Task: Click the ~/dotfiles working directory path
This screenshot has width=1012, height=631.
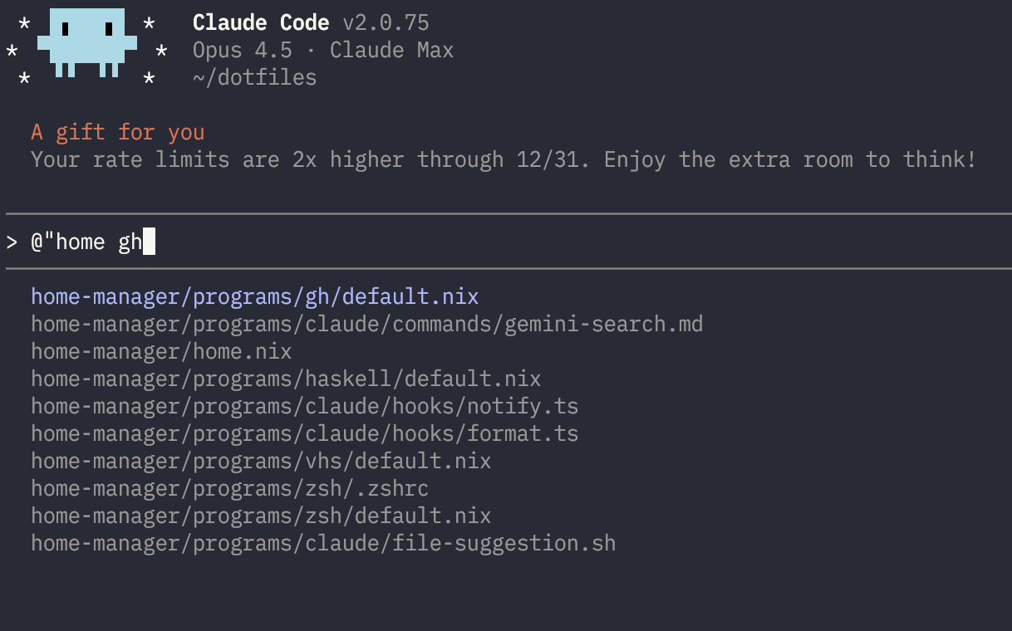Action: click(254, 78)
